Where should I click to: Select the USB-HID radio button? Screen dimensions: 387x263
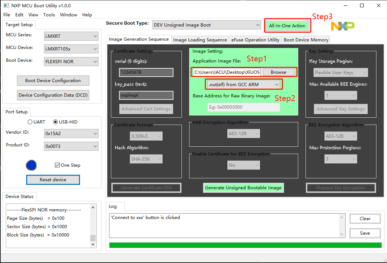tap(56, 122)
